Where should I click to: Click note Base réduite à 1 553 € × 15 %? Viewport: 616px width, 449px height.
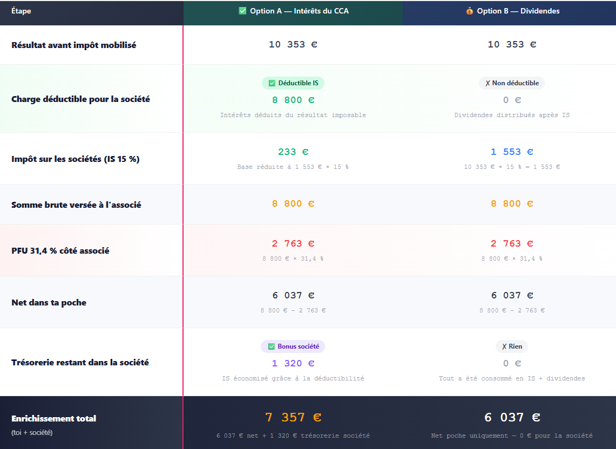(293, 167)
